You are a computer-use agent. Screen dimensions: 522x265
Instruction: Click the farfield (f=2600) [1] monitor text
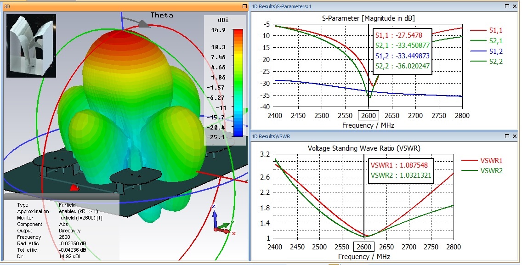(80, 218)
